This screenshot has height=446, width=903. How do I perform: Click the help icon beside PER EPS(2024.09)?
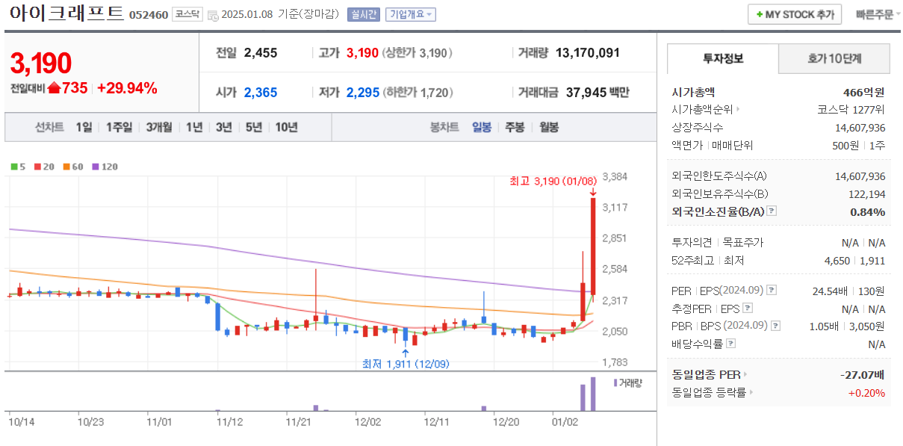(772, 291)
